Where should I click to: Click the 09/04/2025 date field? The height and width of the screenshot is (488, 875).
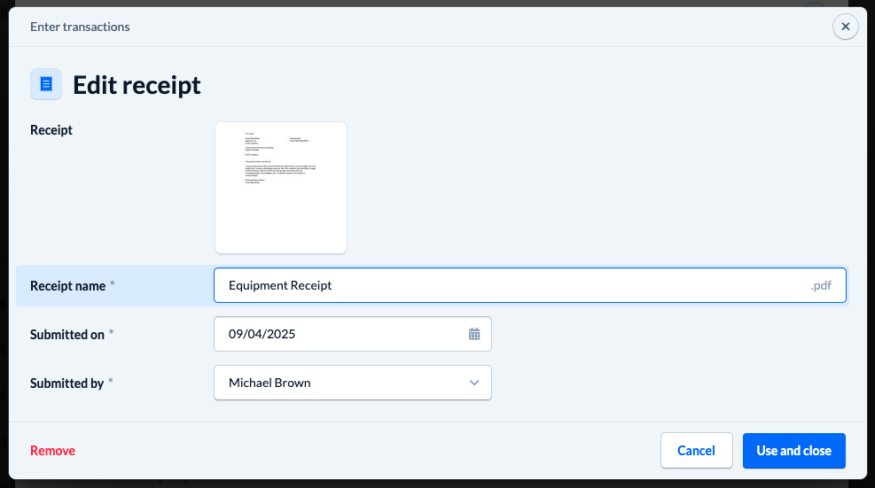pos(353,334)
